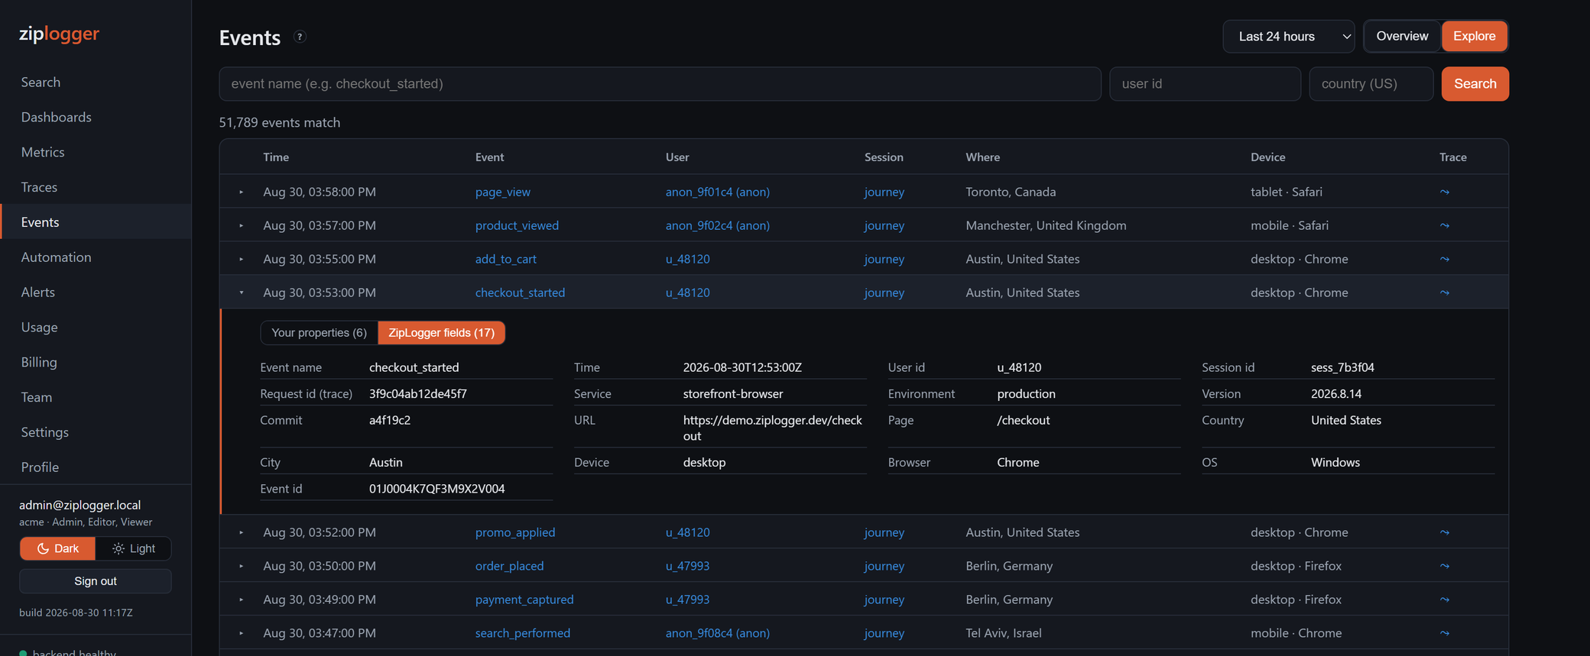Screen dimensions: 1590x656
Task: Select ZipLogger fields (17) tab
Action: 441,332
